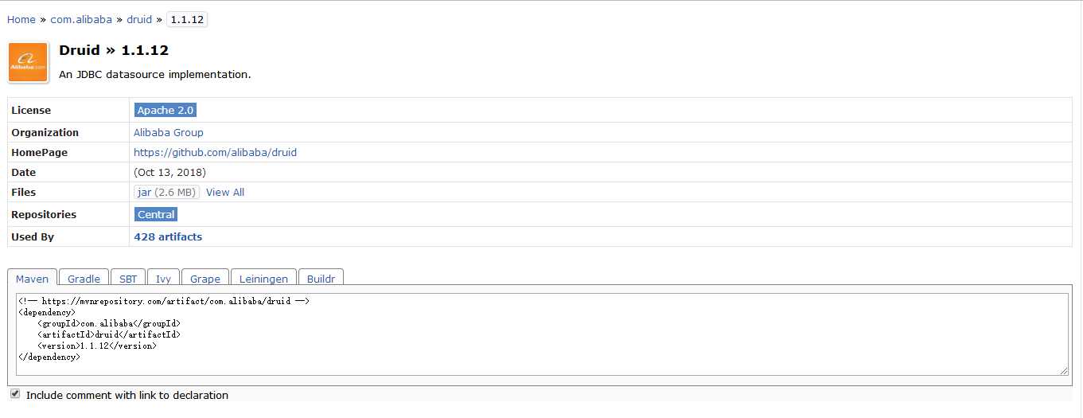The height and width of the screenshot is (418, 1083).
Task: Click the Maven tab
Action: click(x=32, y=279)
